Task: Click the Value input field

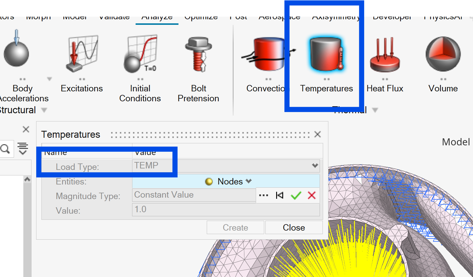Action: pyautogui.click(x=226, y=210)
